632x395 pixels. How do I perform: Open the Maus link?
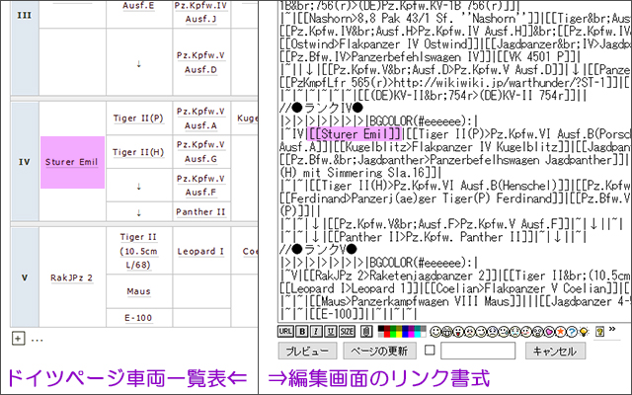138,291
